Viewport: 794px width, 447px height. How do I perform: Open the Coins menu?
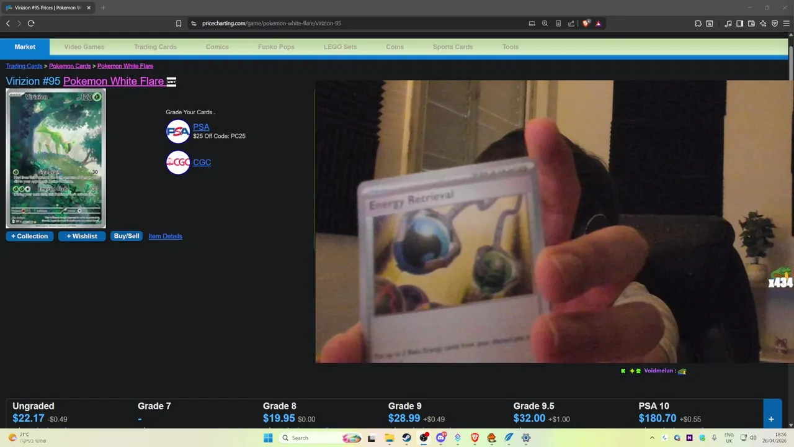[x=395, y=47]
